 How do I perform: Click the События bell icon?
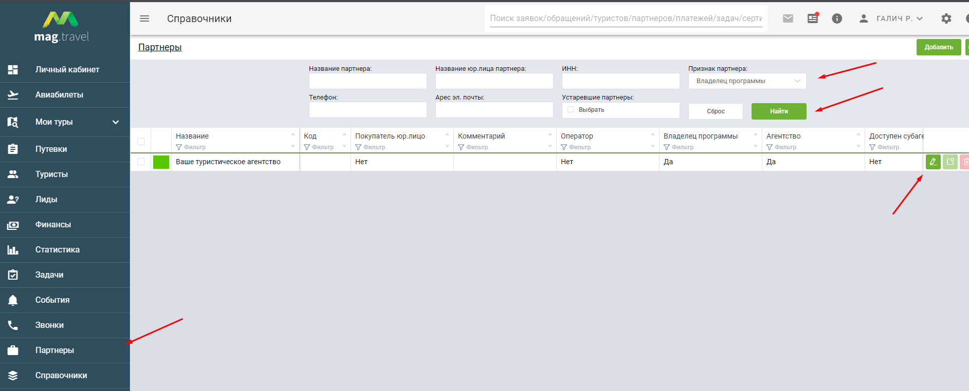13,300
